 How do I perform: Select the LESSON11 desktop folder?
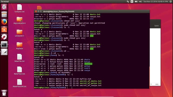[19, 33]
